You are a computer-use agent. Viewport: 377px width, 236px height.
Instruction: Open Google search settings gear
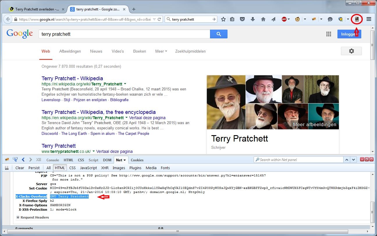pos(351,51)
